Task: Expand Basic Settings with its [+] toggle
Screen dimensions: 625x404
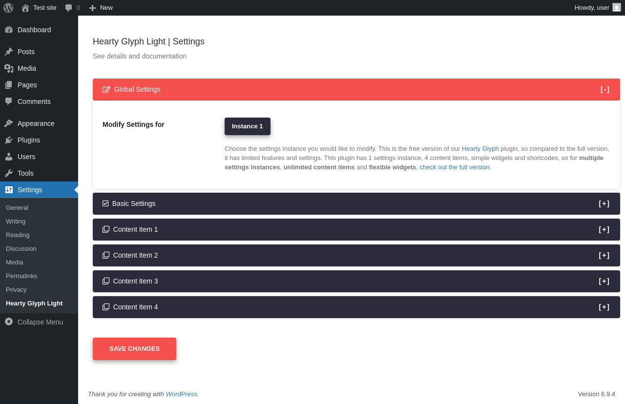Action: pos(604,203)
